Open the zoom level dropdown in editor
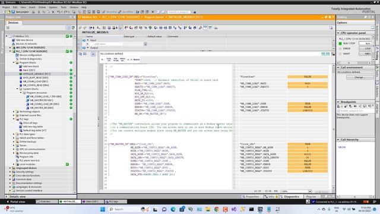The image size is (380, 214). tap(310, 191)
